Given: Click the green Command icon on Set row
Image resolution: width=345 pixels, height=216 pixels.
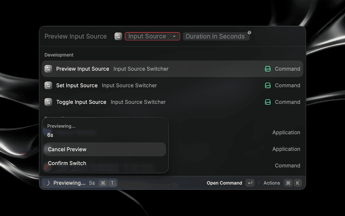Looking at the screenshot, I should [x=267, y=85].
